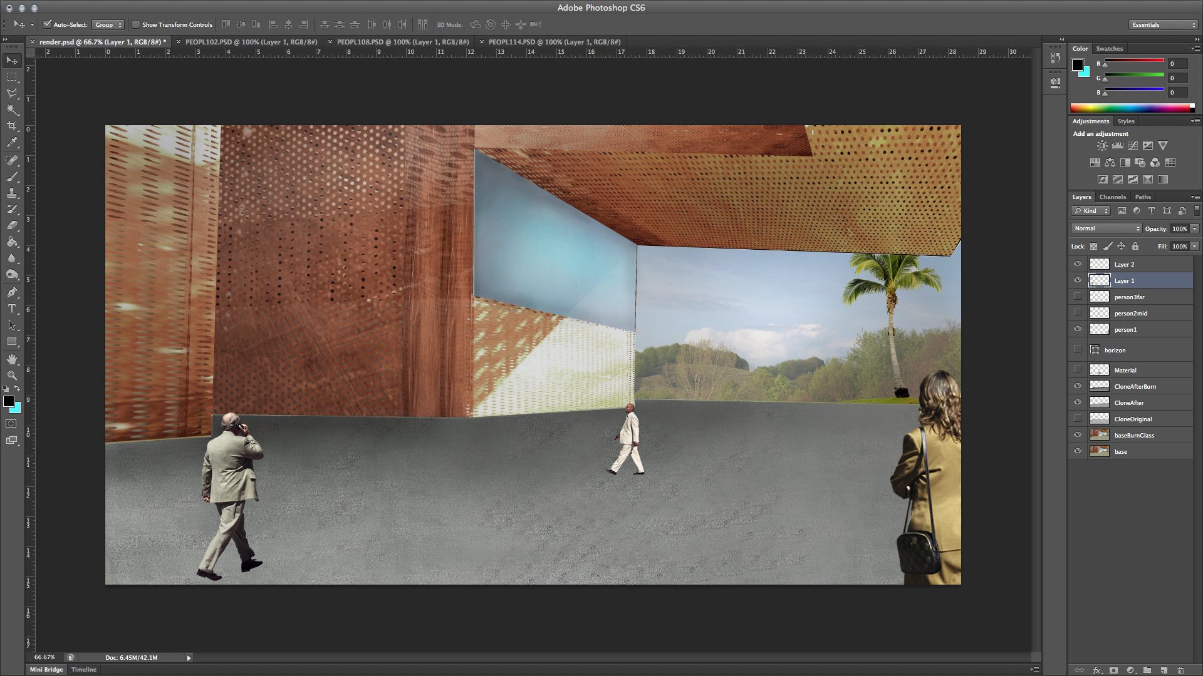Select the Zoom tool

click(12, 376)
